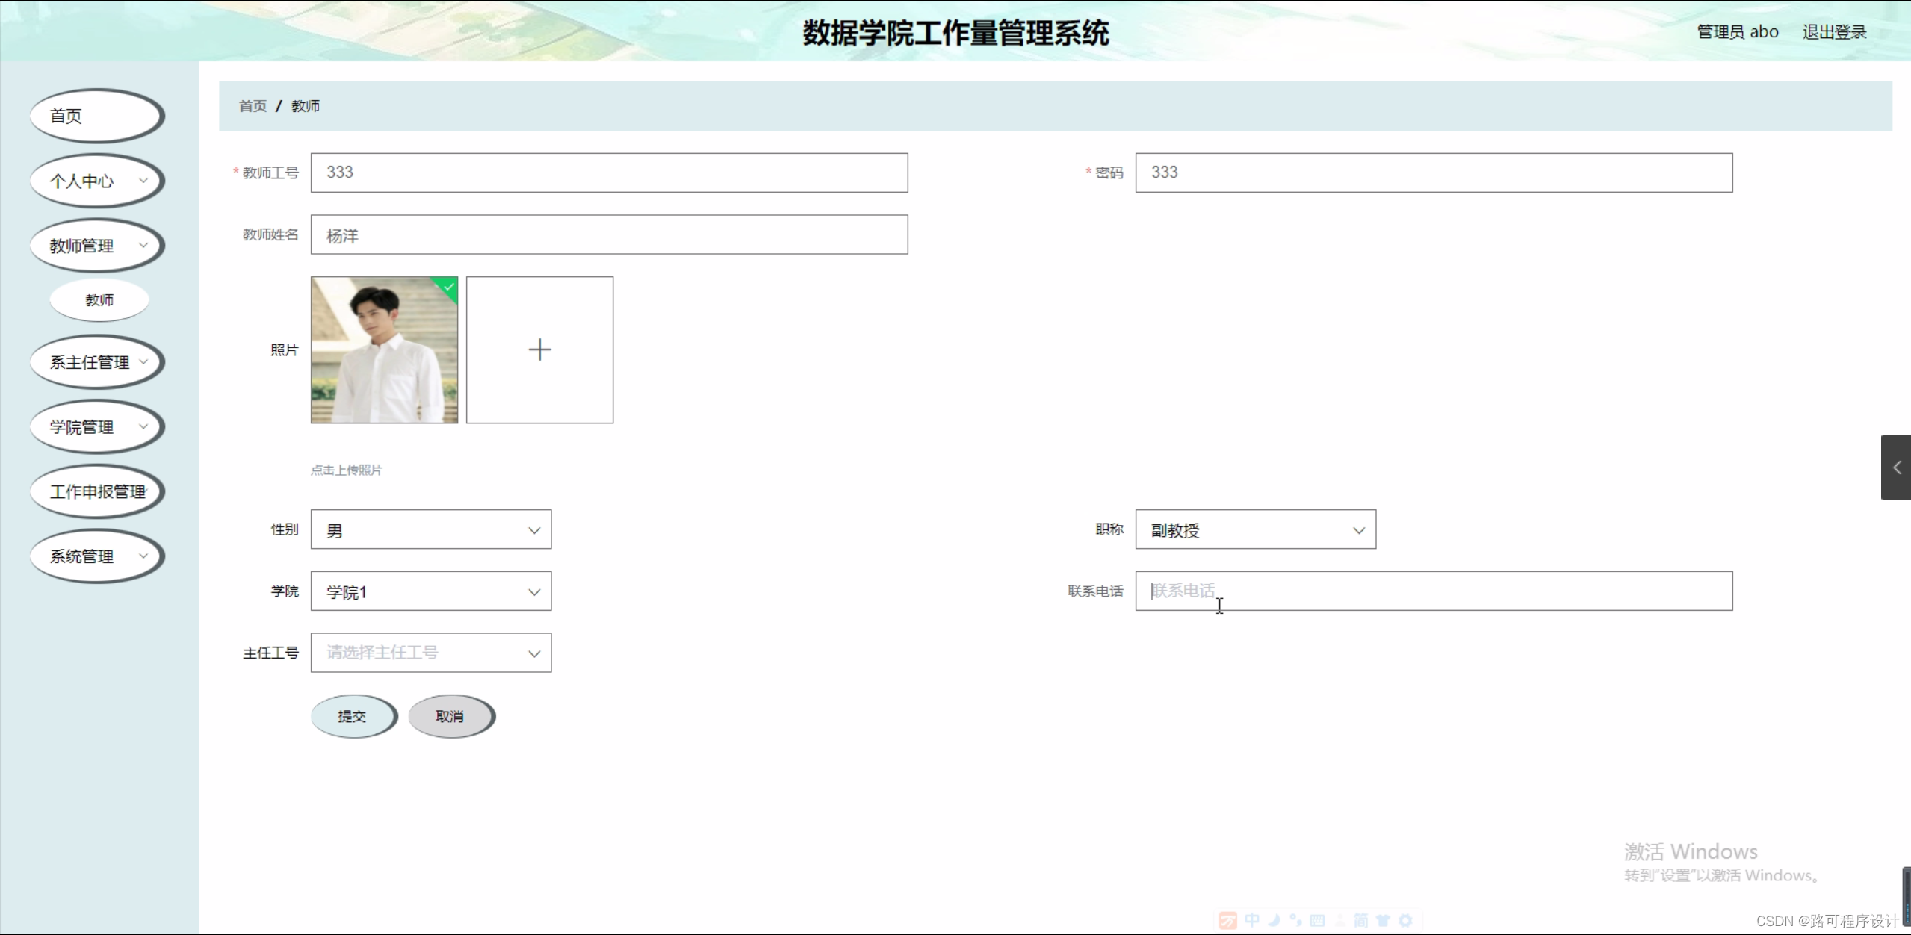Open the collapsed right side panel arrow
This screenshot has height=935, width=1911.
tap(1896, 467)
